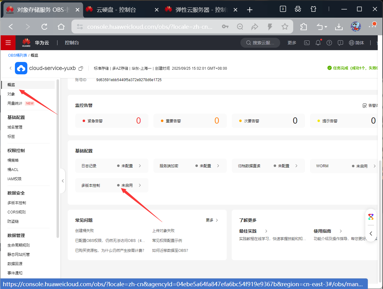Open 桶ACL in the sidebar

(x=13, y=170)
